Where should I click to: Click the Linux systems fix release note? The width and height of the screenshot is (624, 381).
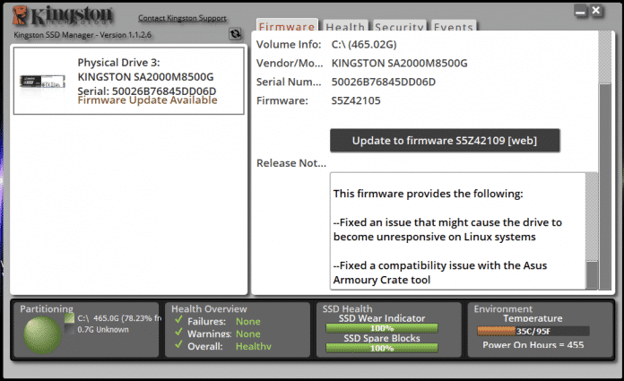[447, 229]
